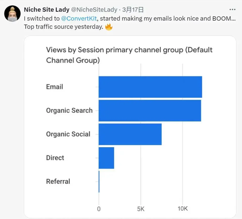
Task: Select the Email bar in chart
Action: click(150, 87)
